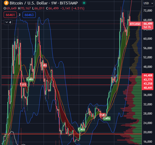Click the blue buy price button 66463
The height and width of the screenshot is (145, 155).
(x=29, y=15)
